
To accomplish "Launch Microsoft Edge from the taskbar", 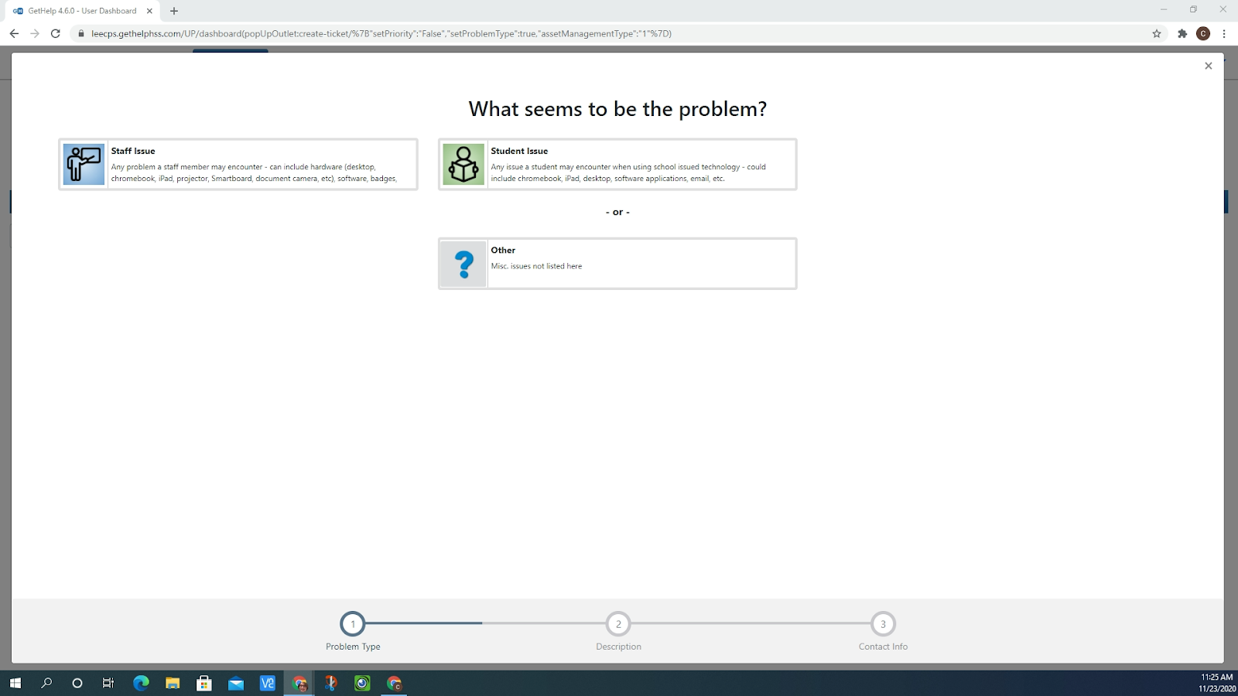I will [x=141, y=683].
